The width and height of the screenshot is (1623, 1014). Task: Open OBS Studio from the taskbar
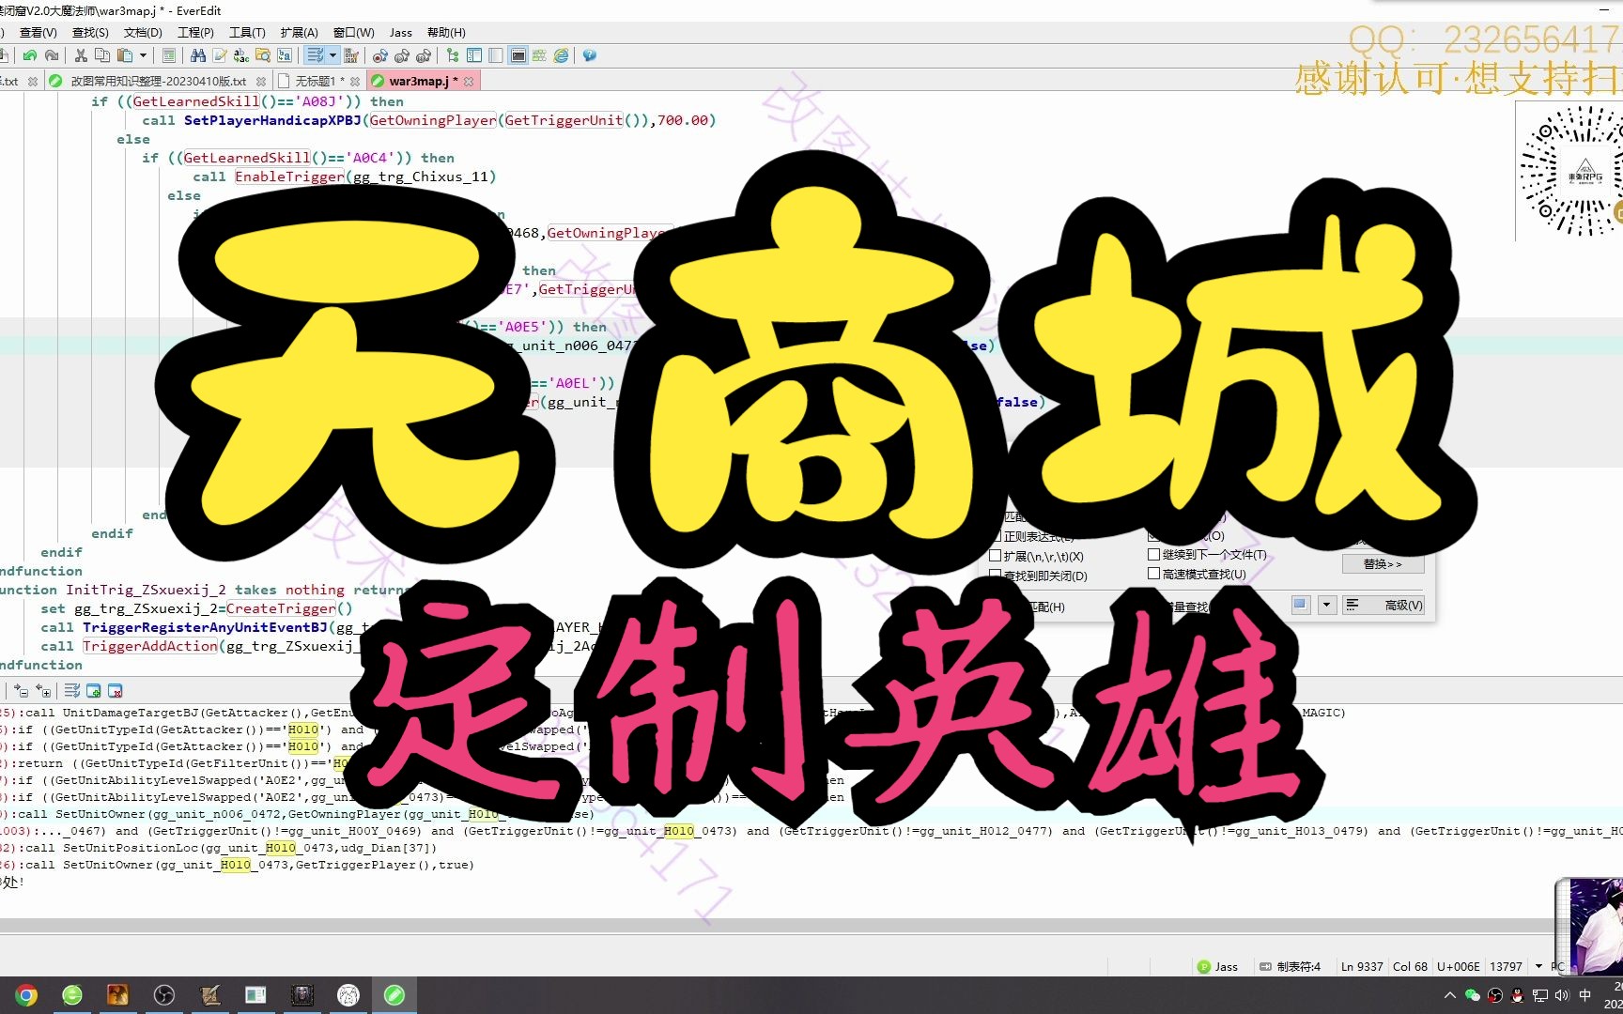tap(163, 995)
